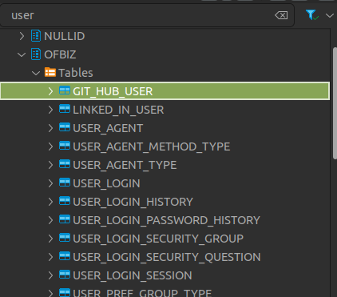Select the USER_AGENT table name
The height and width of the screenshot is (297, 337).
[x=108, y=128]
